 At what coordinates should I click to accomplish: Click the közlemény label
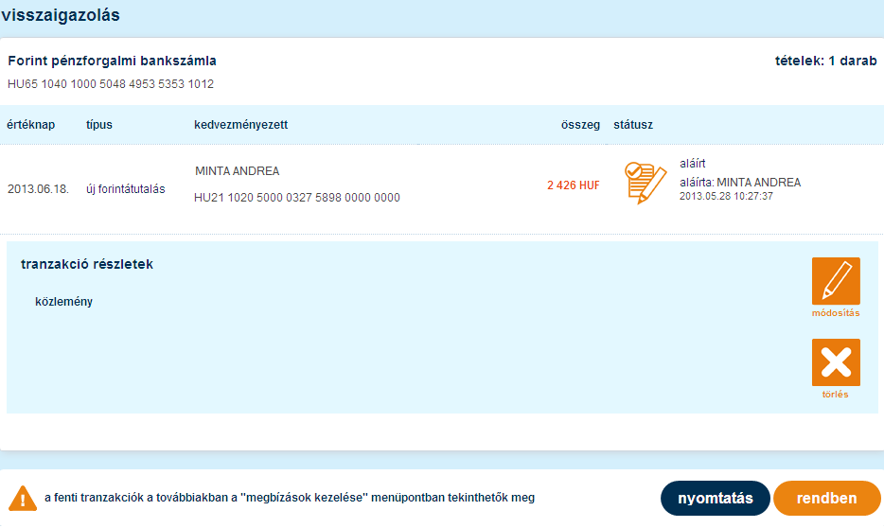click(63, 302)
